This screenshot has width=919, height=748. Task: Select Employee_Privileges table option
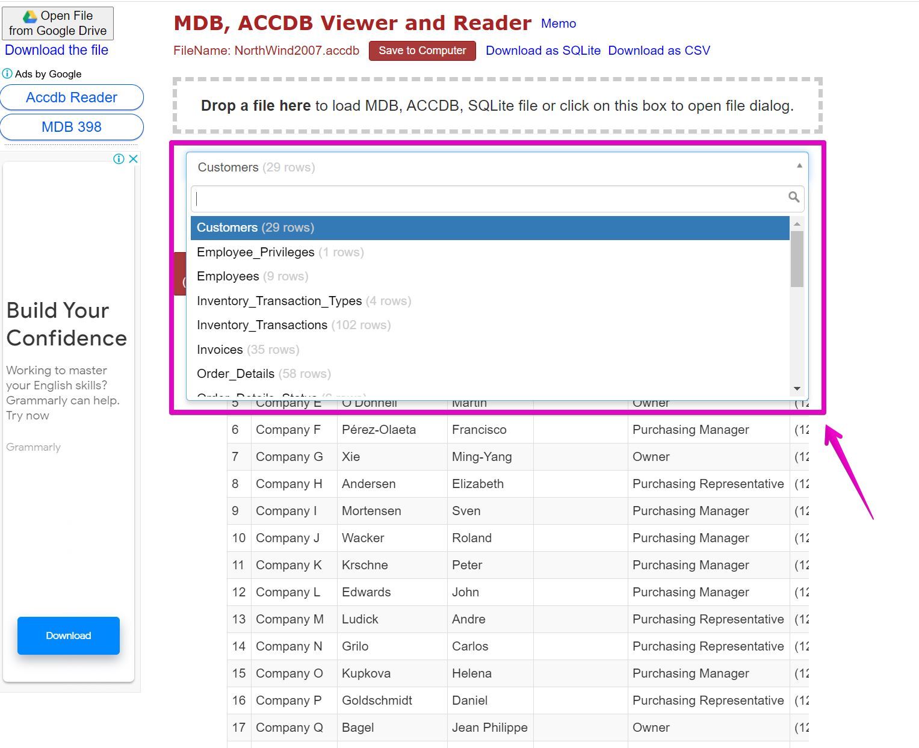pos(490,252)
